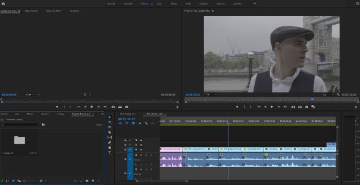Open the Audio Clip Mixer tab
360x185 pixels.
[53, 11]
